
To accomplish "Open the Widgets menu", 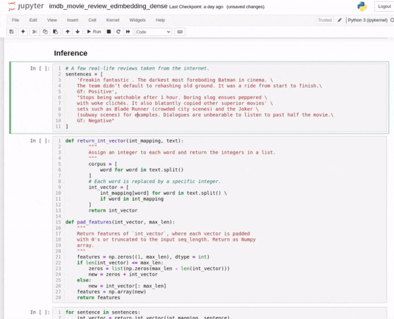I will [x=137, y=20].
